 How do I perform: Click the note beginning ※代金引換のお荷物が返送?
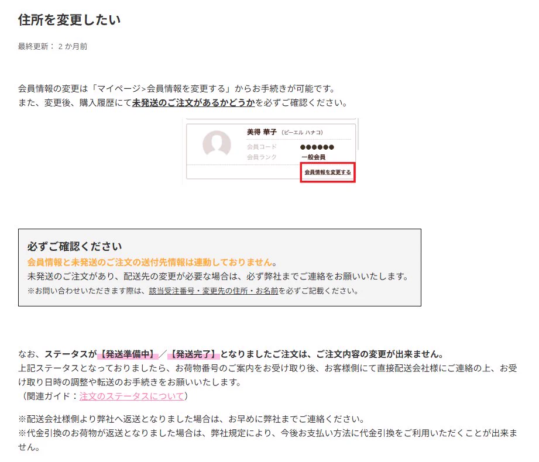click(267, 440)
